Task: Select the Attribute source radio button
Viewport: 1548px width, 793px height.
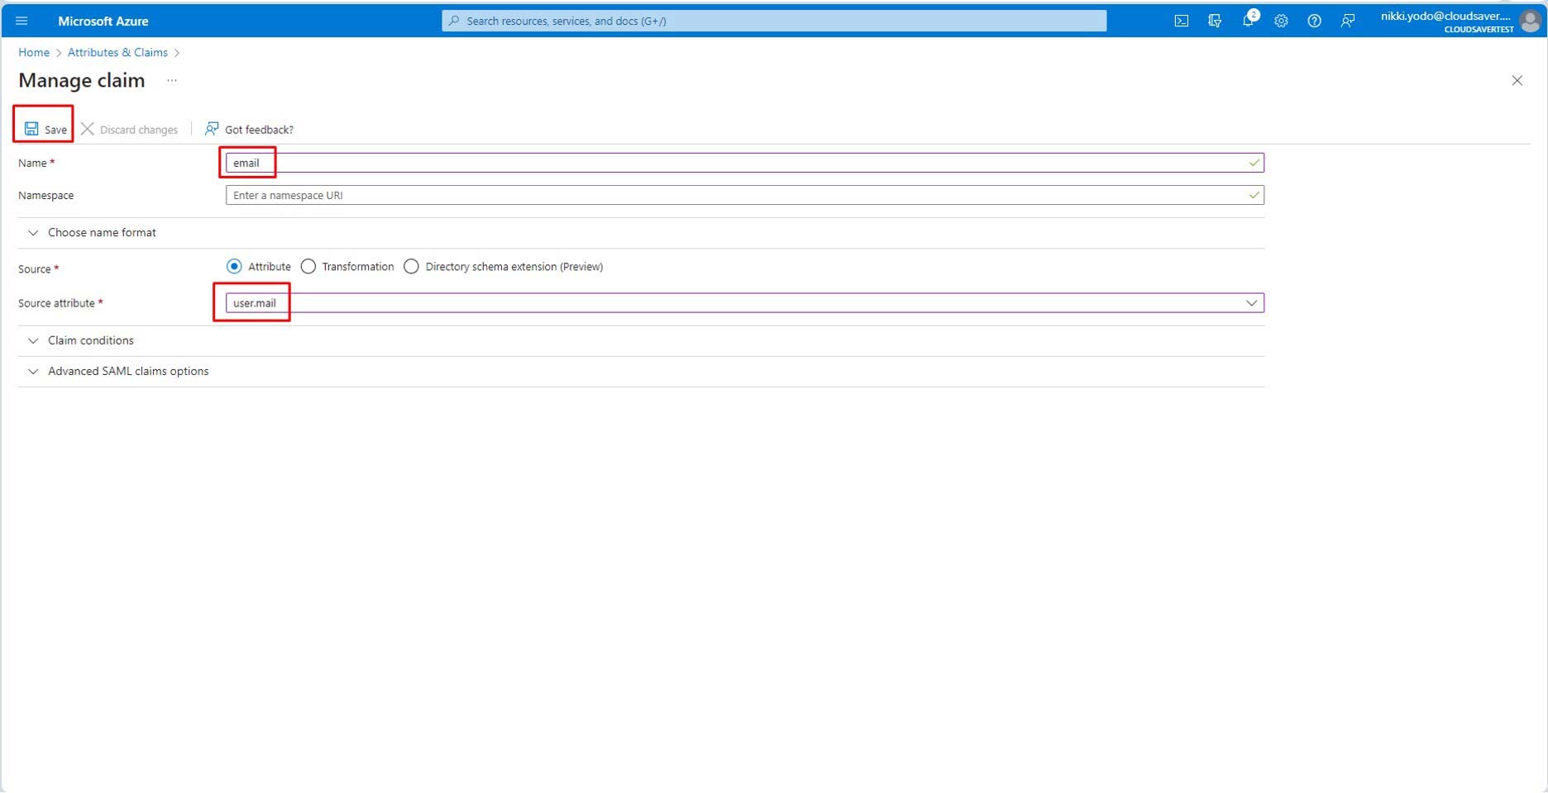Action: point(234,266)
